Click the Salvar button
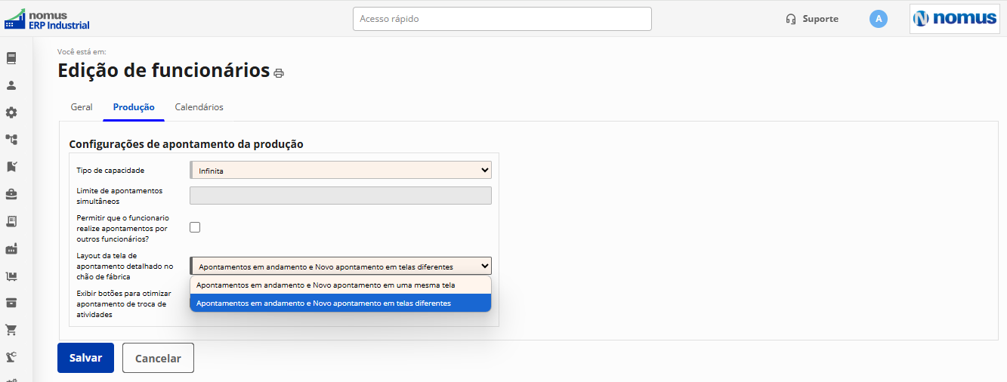The image size is (1007, 382). tap(85, 358)
